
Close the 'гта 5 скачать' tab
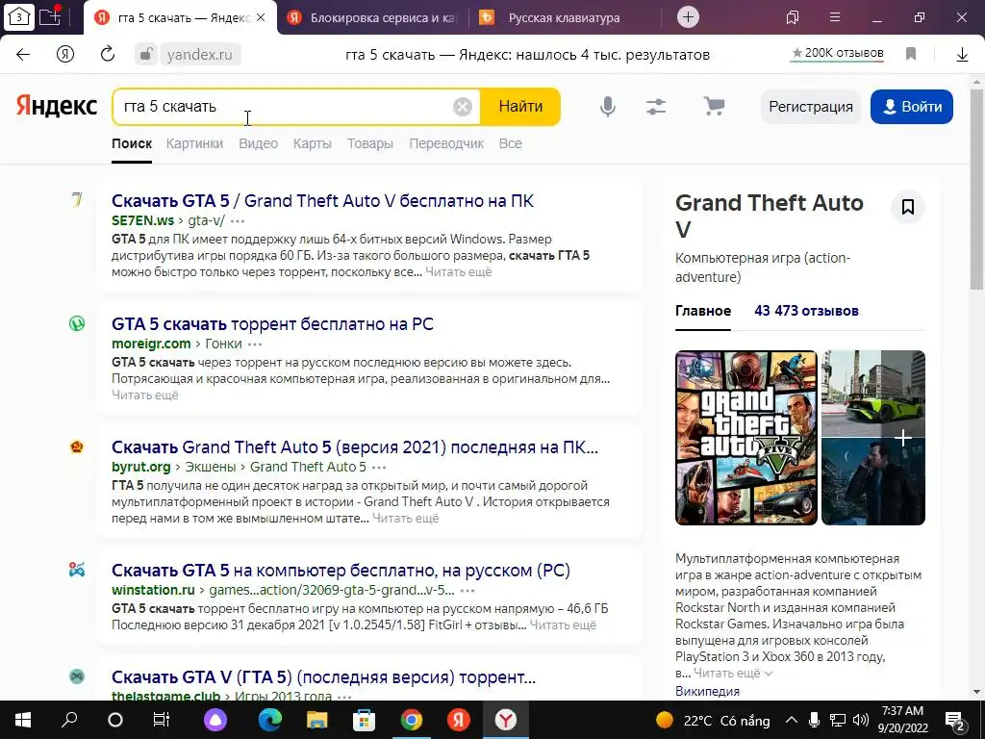[261, 17]
